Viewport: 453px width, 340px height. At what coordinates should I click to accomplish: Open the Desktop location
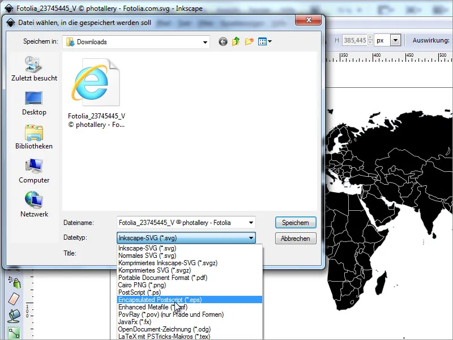tap(34, 104)
